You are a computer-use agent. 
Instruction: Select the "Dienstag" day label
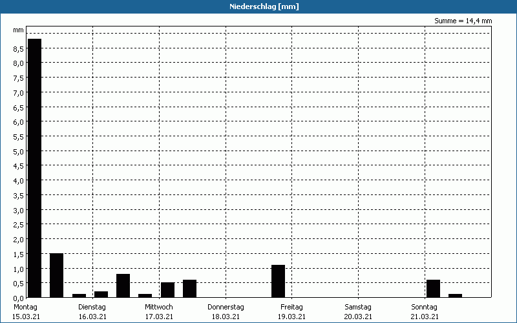[x=92, y=307]
